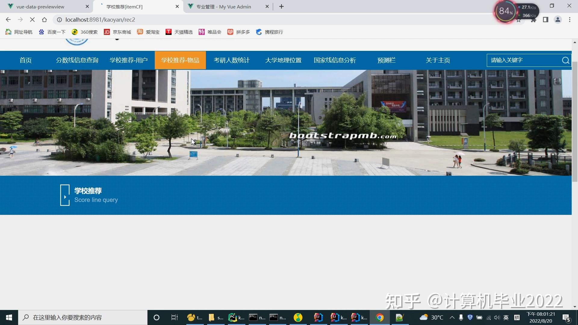Click the search magnifier icon in navbar
The width and height of the screenshot is (578, 325).
tap(565, 60)
